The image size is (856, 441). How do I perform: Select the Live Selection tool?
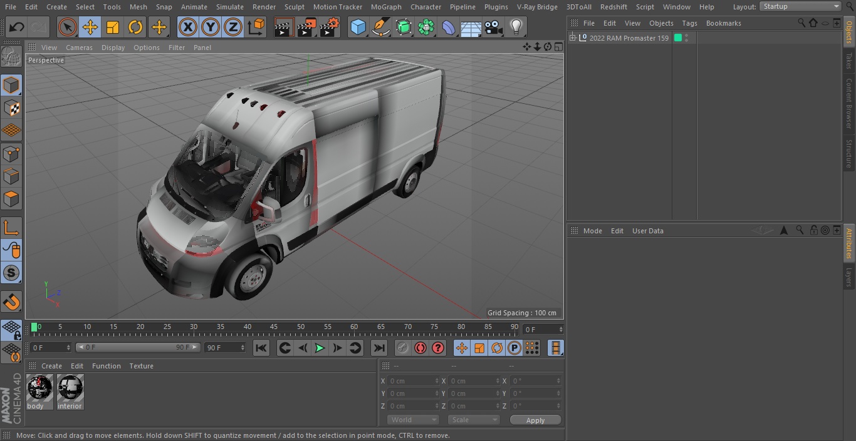[67, 28]
